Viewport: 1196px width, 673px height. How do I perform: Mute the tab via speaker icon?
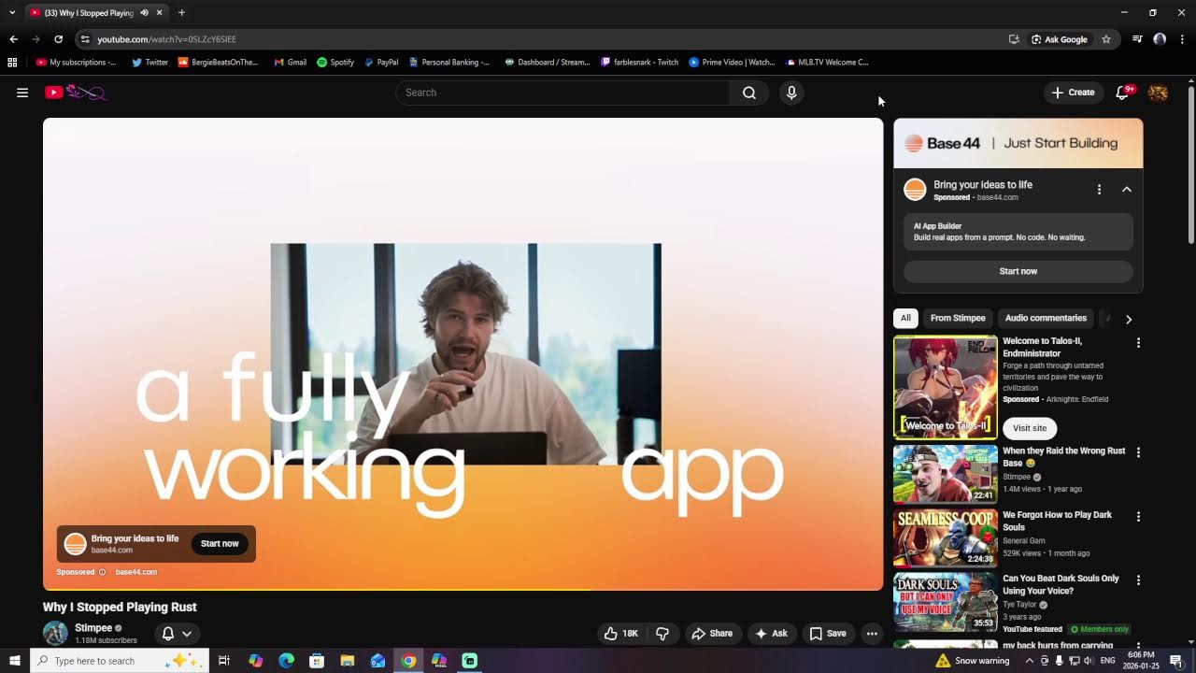coord(144,12)
